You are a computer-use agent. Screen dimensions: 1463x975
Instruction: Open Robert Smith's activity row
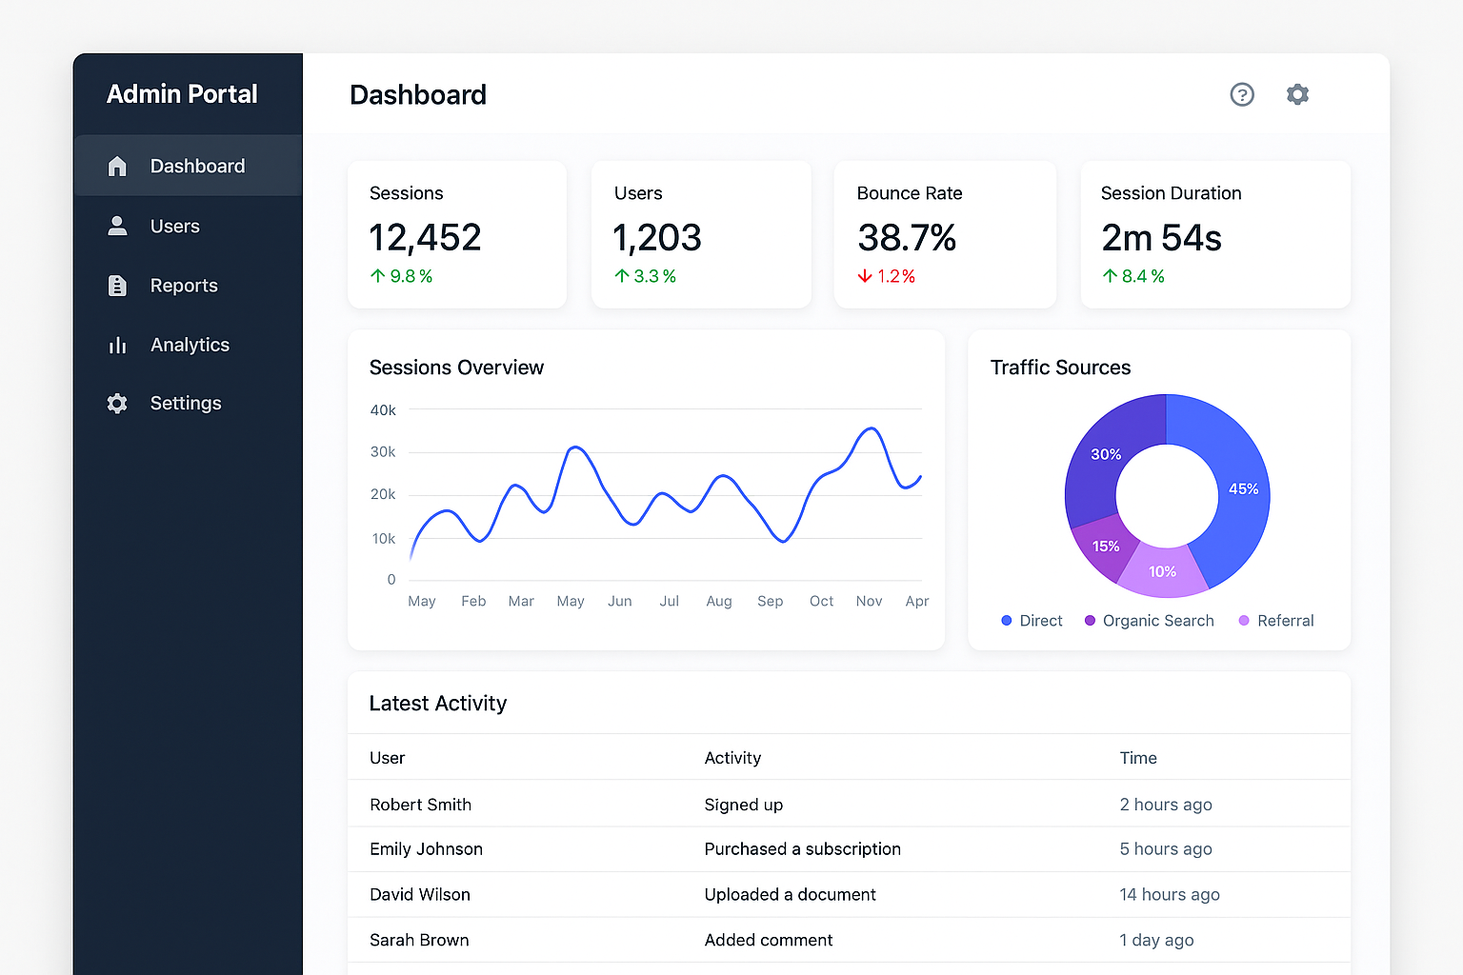(420, 804)
